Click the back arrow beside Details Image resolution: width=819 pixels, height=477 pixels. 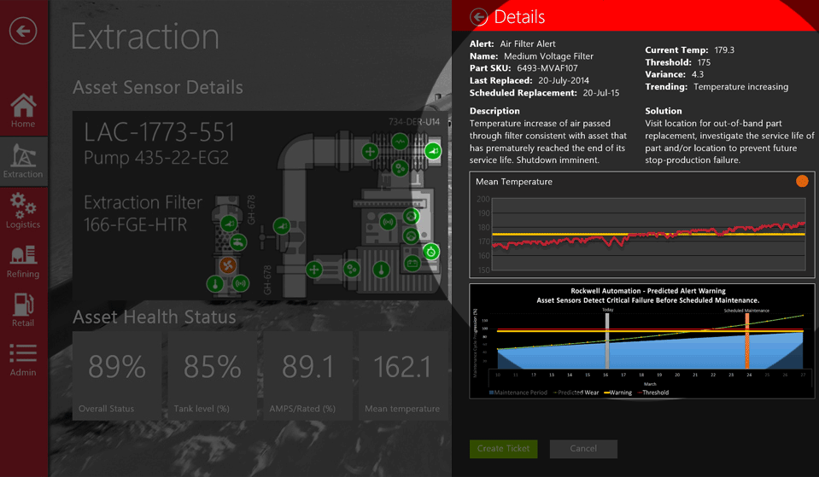click(479, 17)
